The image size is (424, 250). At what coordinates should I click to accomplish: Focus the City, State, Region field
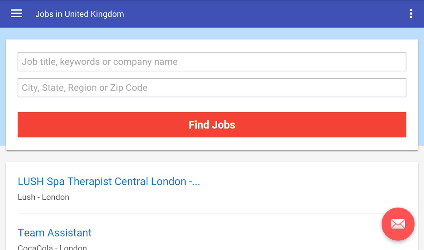point(212,88)
